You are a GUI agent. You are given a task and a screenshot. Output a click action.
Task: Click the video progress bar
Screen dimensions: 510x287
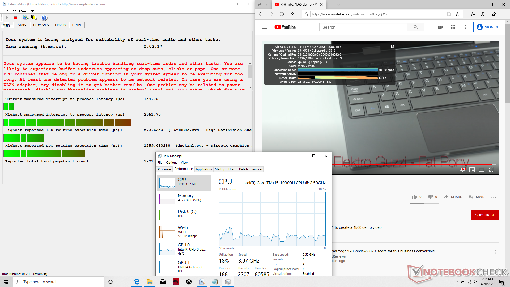click(398, 165)
